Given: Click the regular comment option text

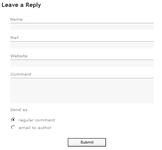Looking at the screenshot, I should tap(37, 120).
